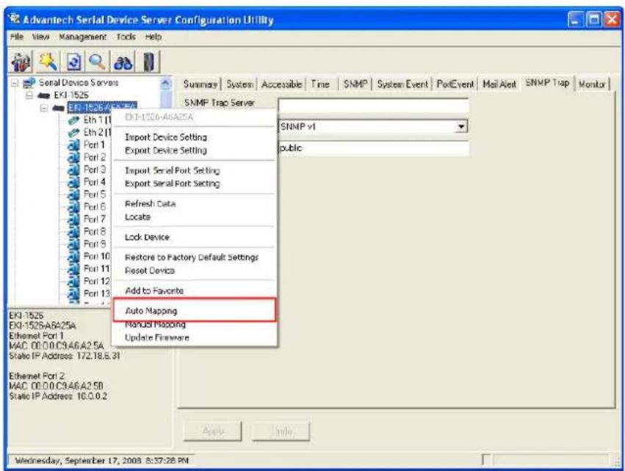Click the application icon in title bar

(x=15, y=19)
